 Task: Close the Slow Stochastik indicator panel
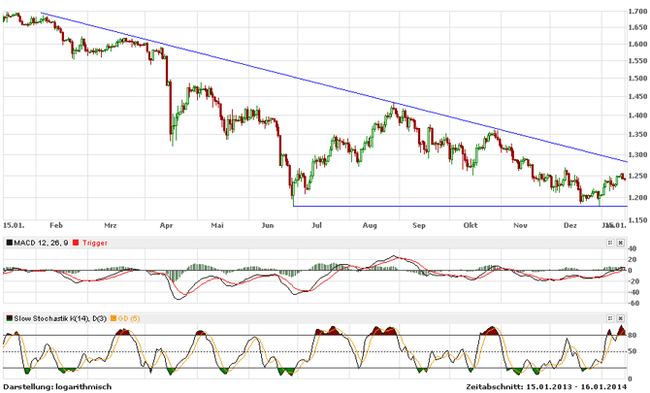tap(622, 317)
